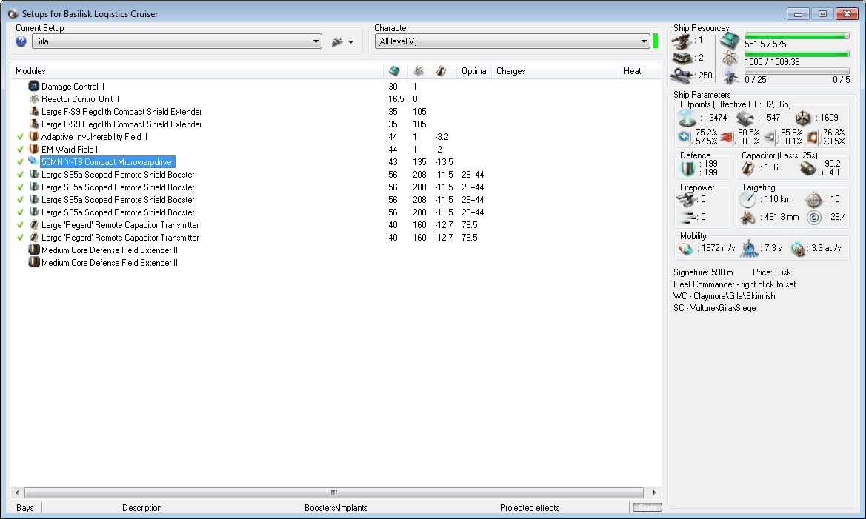Open the Character dropdown showing All level V
Viewport: 866px width, 519px height.
512,41
